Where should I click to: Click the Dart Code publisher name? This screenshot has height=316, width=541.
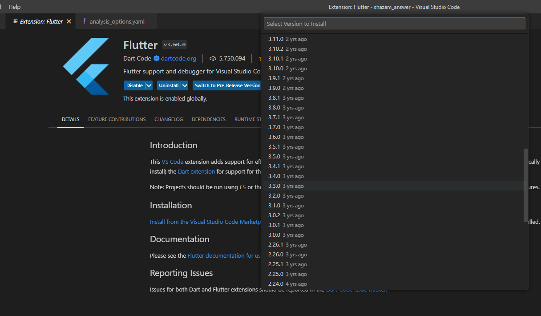pyautogui.click(x=137, y=58)
